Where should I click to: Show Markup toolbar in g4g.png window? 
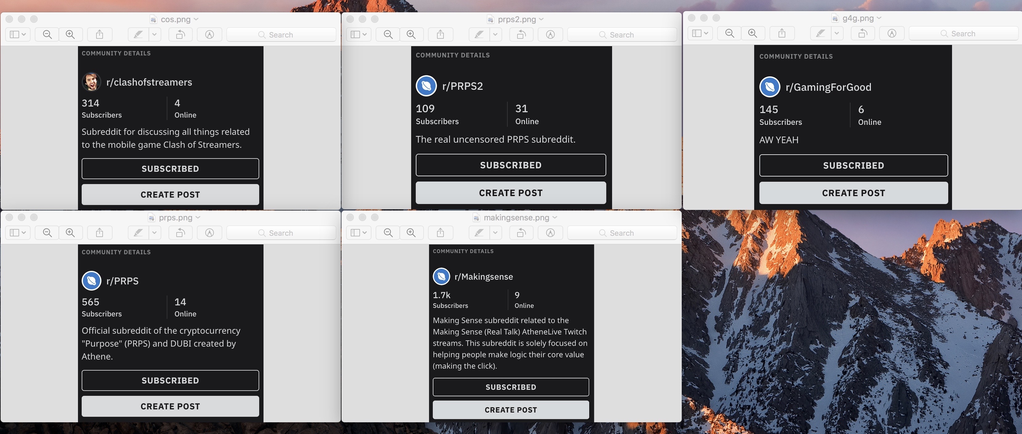(891, 33)
